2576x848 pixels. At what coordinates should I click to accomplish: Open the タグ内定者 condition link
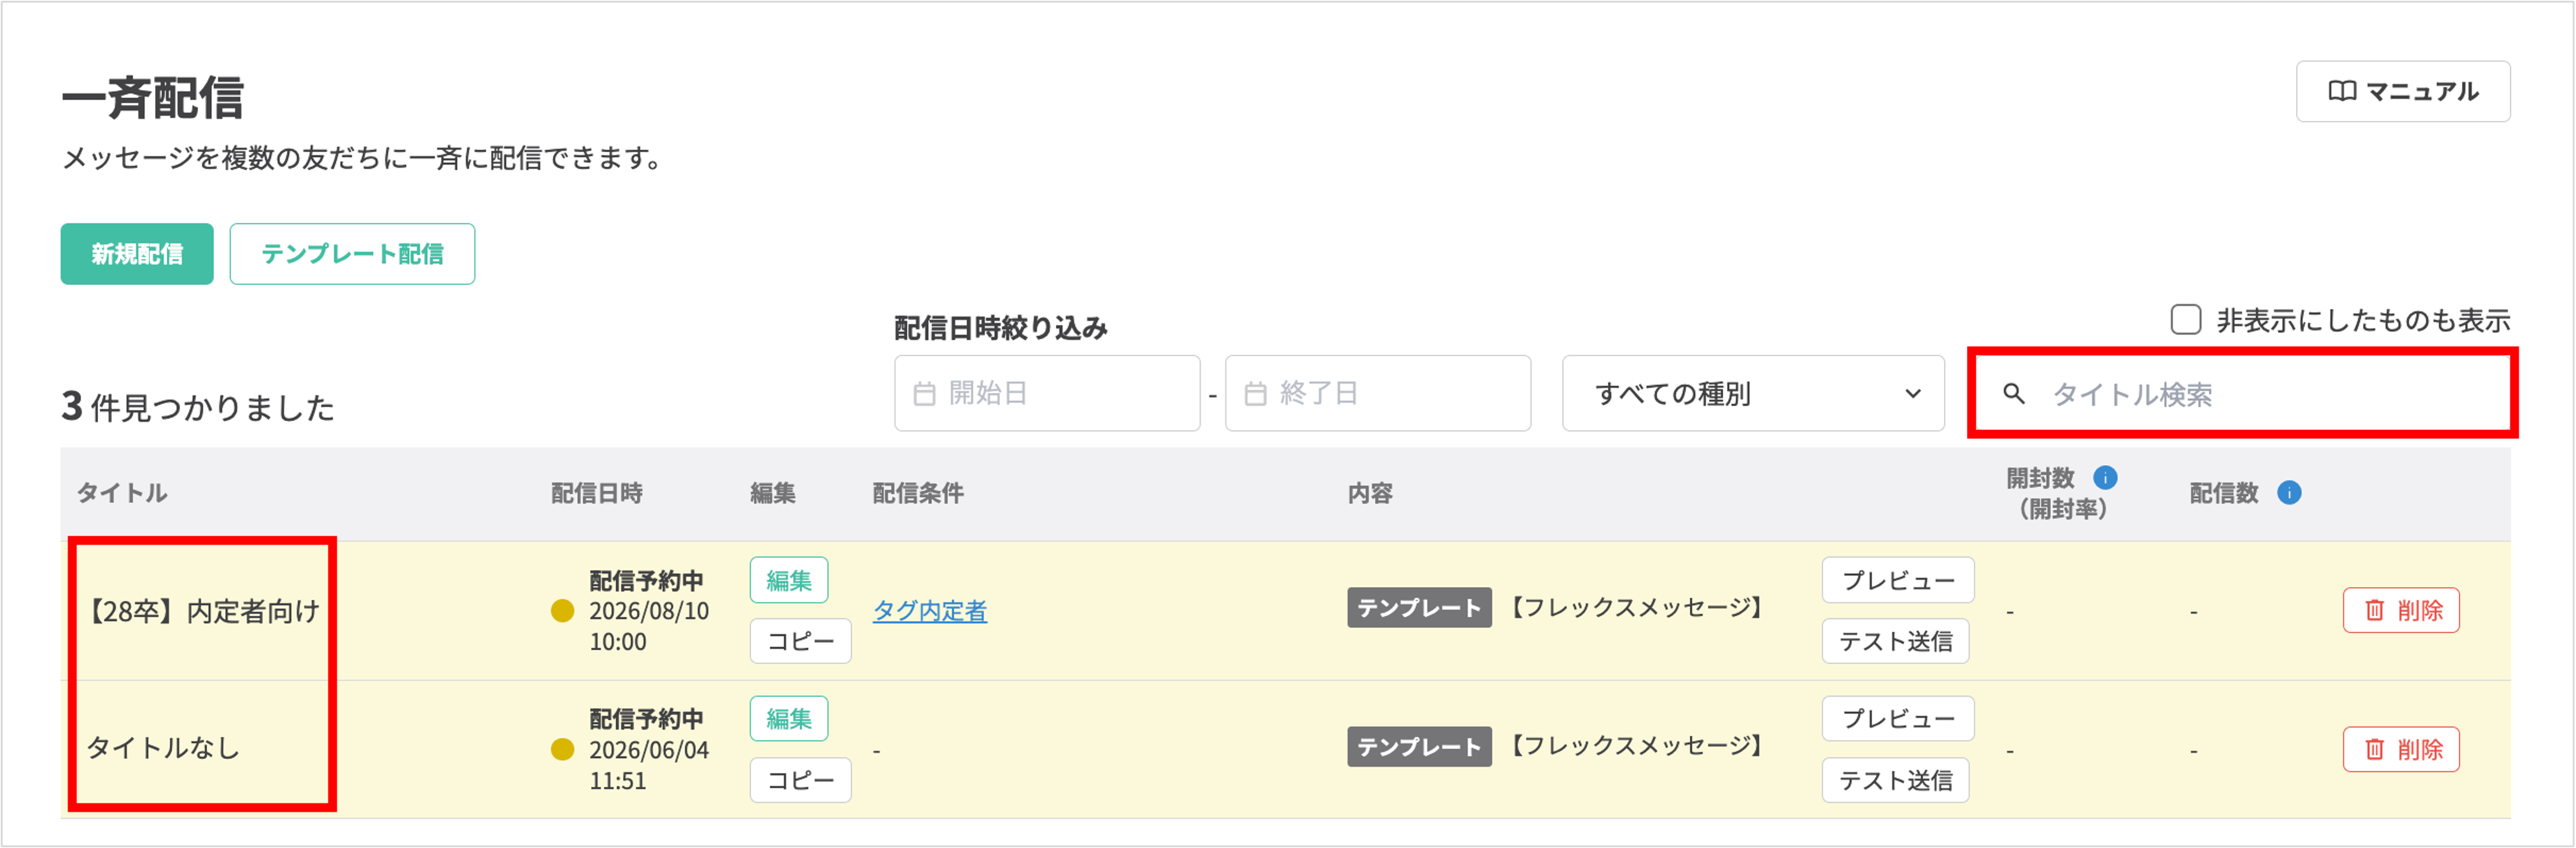[929, 611]
